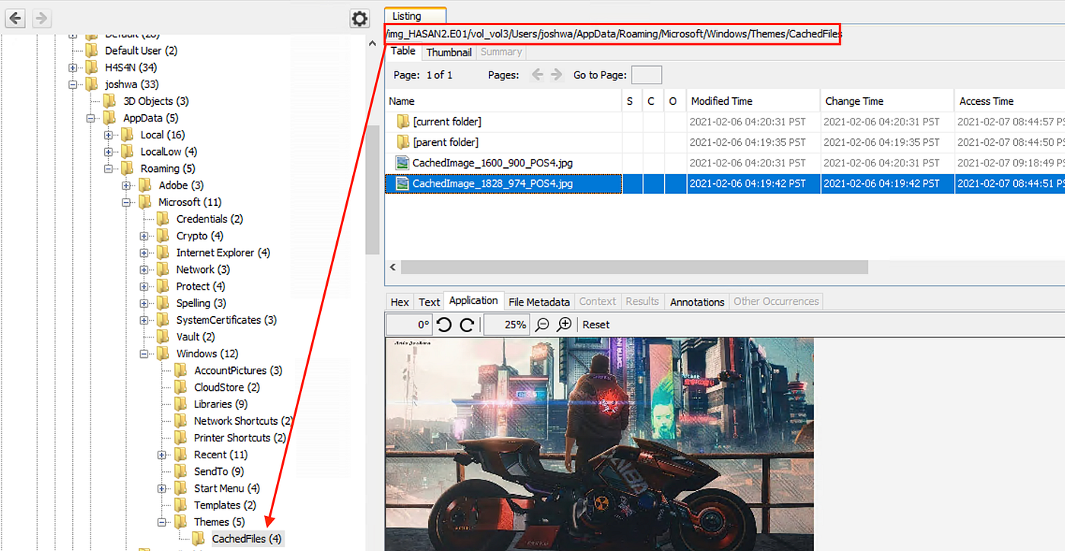Viewport: 1065px width, 551px height.
Task: Click the CachedImage_1600_900_POS4.jpg file icon
Action: (x=402, y=163)
